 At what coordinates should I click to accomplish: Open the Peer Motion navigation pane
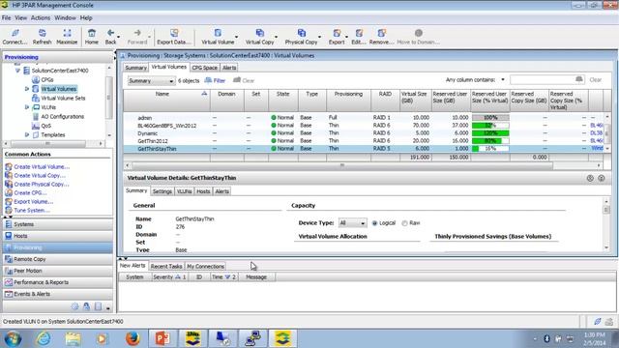coord(58,271)
